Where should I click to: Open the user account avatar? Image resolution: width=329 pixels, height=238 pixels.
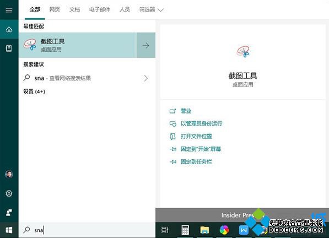[9, 174]
